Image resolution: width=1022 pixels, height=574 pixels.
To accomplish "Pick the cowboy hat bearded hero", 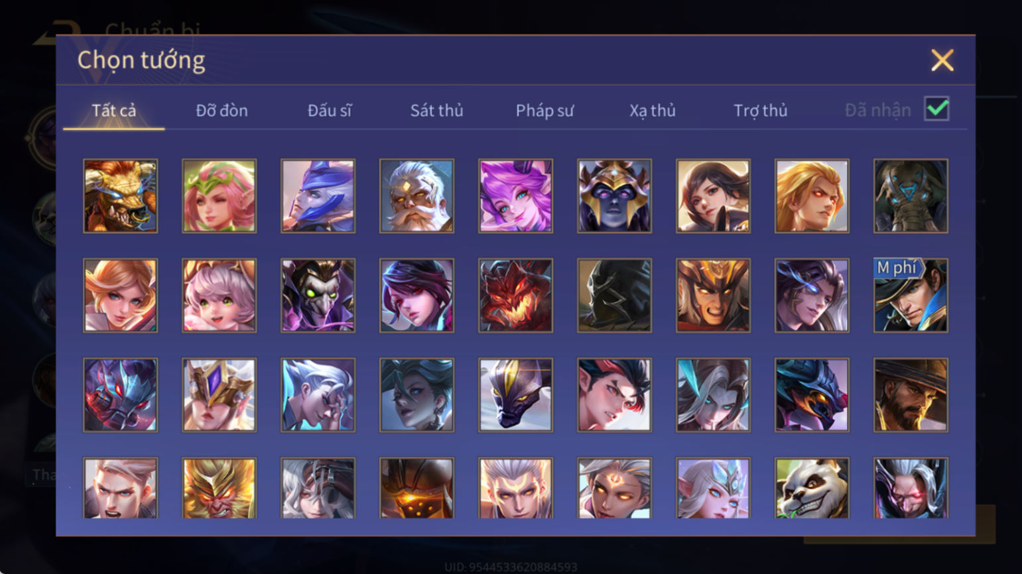I will pyautogui.click(x=911, y=395).
